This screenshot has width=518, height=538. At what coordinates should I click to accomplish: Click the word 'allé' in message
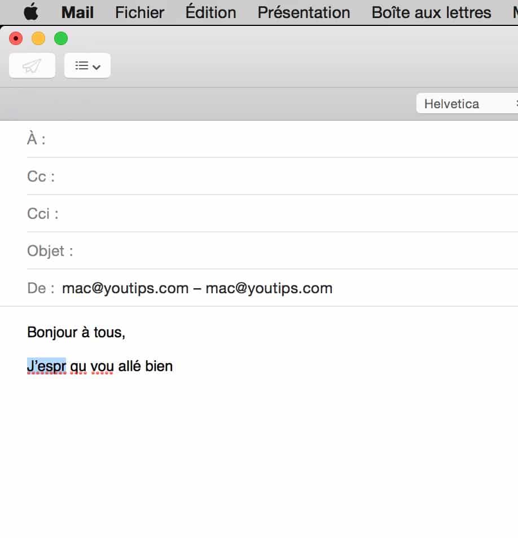[x=129, y=366]
